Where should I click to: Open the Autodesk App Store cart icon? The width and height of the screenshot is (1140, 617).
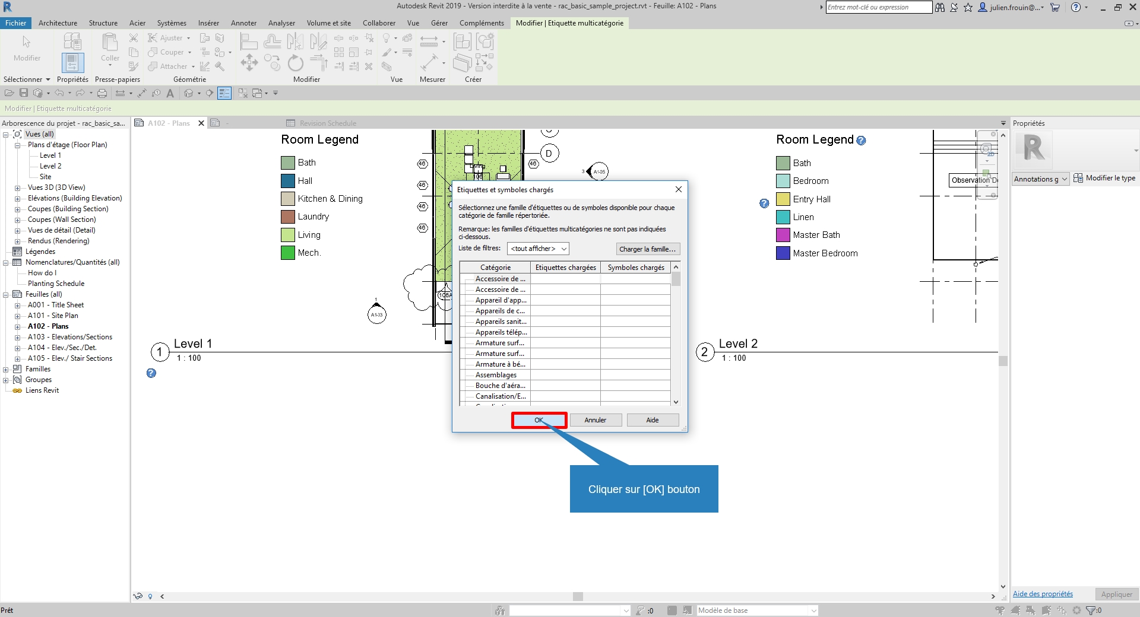pyautogui.click(x=1055, y=8)
